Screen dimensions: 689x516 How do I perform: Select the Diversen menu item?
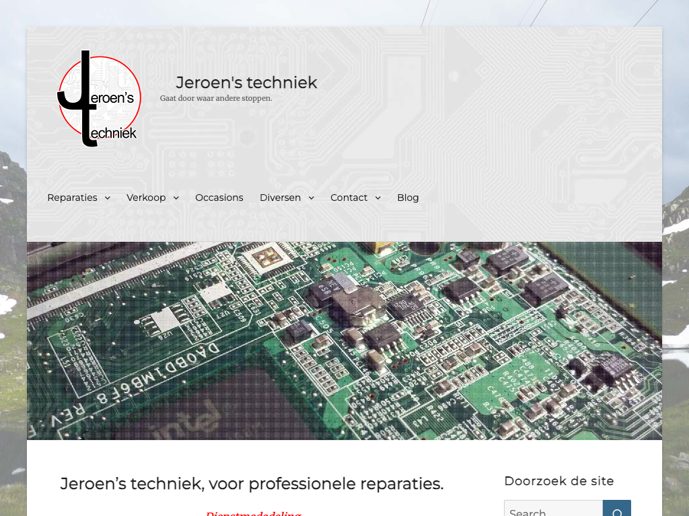280,198
